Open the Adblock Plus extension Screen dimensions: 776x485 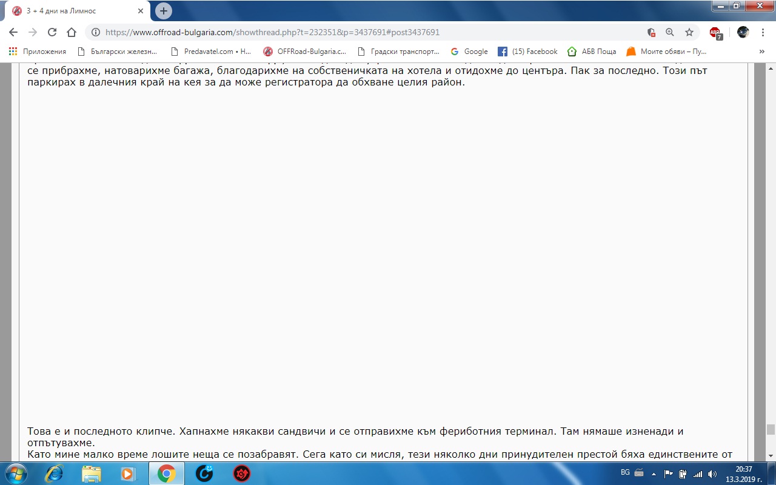click(x=716, y=33)
